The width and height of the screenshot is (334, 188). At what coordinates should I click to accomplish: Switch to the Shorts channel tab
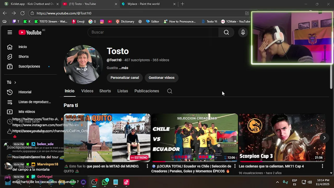tap(105, 91)
